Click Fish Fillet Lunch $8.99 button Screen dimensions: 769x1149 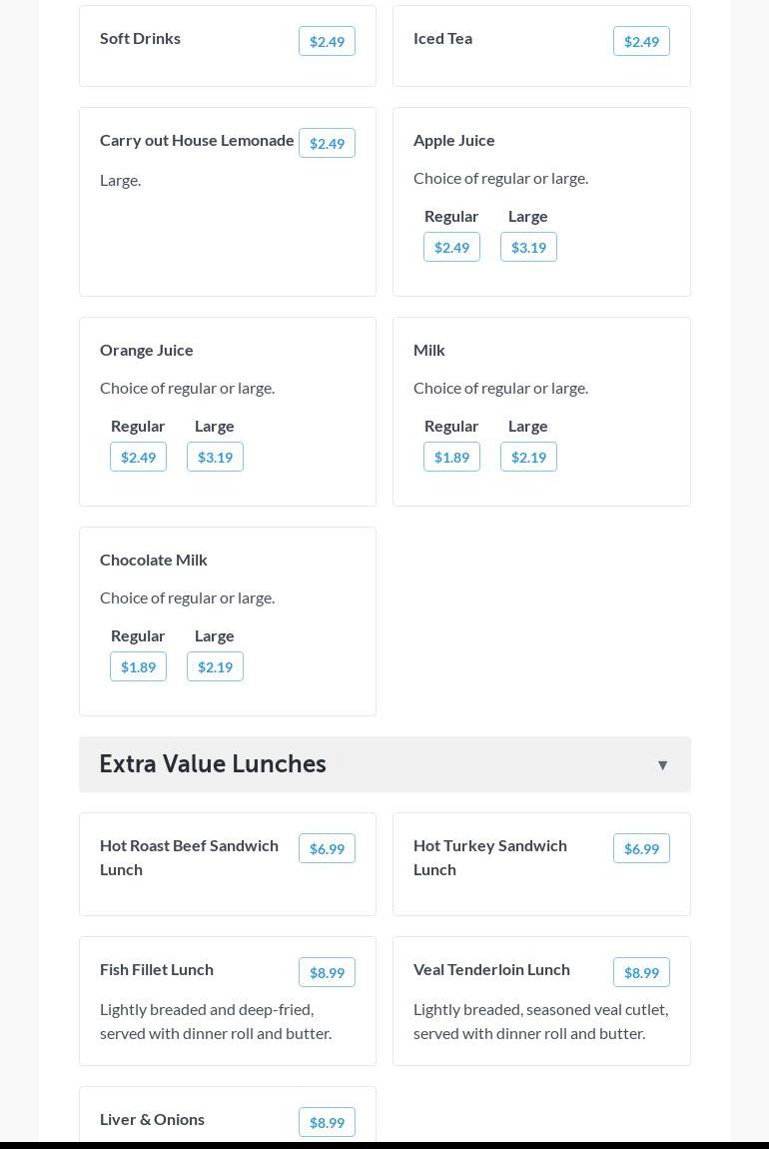(x=327, y=972)
